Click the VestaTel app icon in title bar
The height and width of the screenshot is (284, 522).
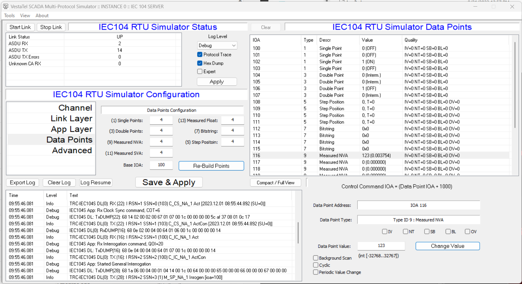(x=6, y=6)
